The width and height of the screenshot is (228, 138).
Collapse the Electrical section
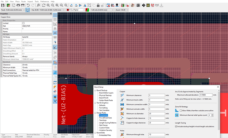[1, 62]
